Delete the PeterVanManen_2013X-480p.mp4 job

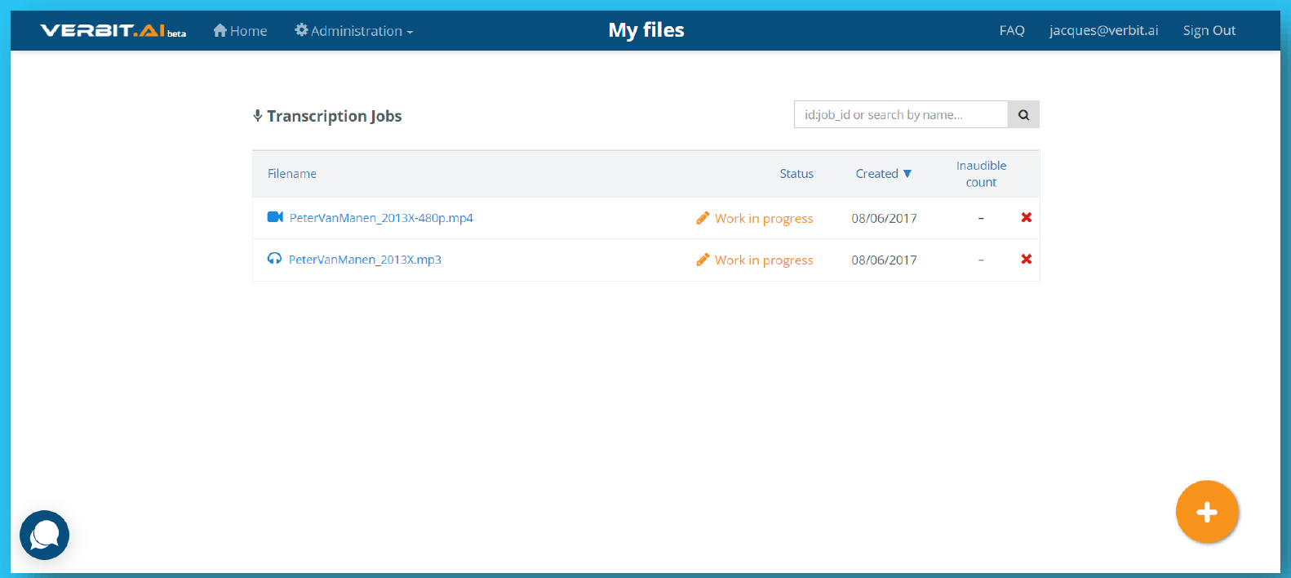coord(1027,217)
